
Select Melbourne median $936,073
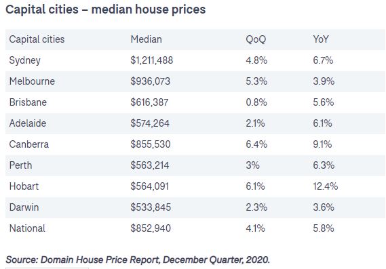click(150, 81)
